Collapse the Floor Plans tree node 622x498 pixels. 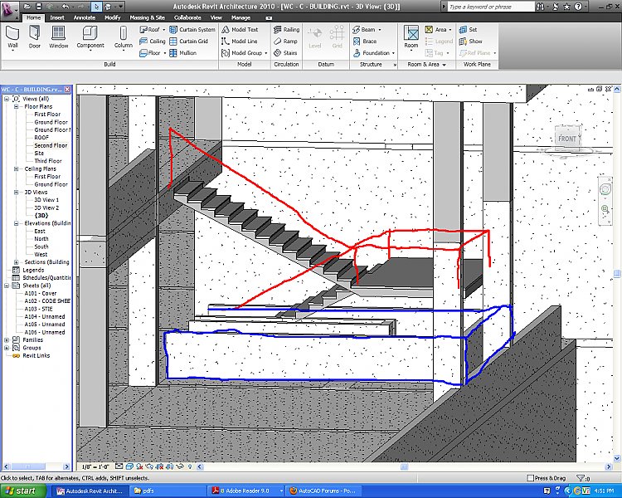17,106
